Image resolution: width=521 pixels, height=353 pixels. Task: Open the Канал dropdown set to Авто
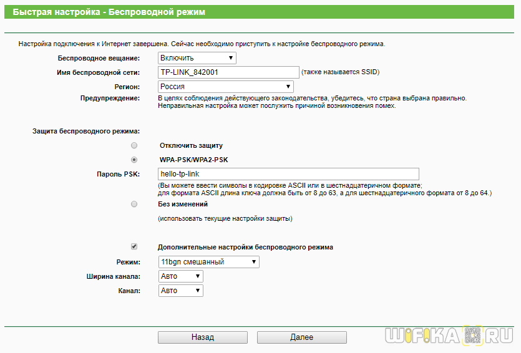pyautogui.click(x=180, y=291)
